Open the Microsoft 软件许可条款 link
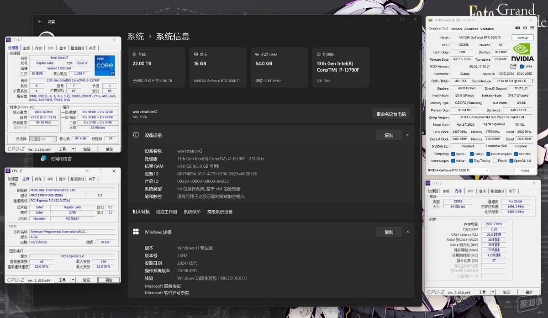The width and height of the screenshot is (548, 318). [x=167, y=292]
